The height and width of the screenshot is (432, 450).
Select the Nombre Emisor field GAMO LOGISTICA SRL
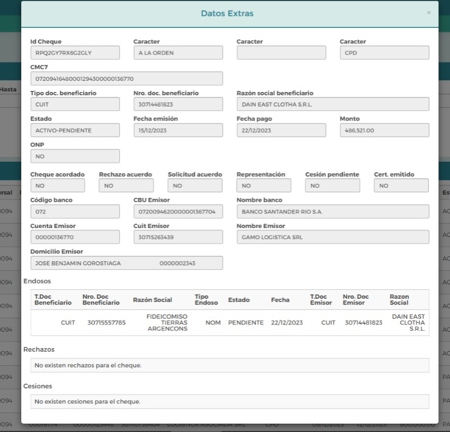[x=333, y=237]
